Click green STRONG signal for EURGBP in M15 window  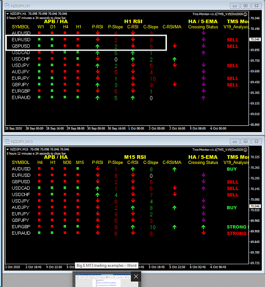[237, 227]
